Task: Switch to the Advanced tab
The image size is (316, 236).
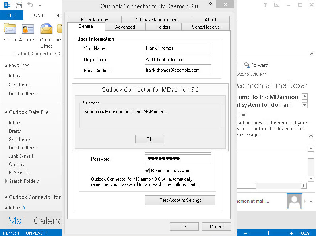Action: click(x=125, y=27)
